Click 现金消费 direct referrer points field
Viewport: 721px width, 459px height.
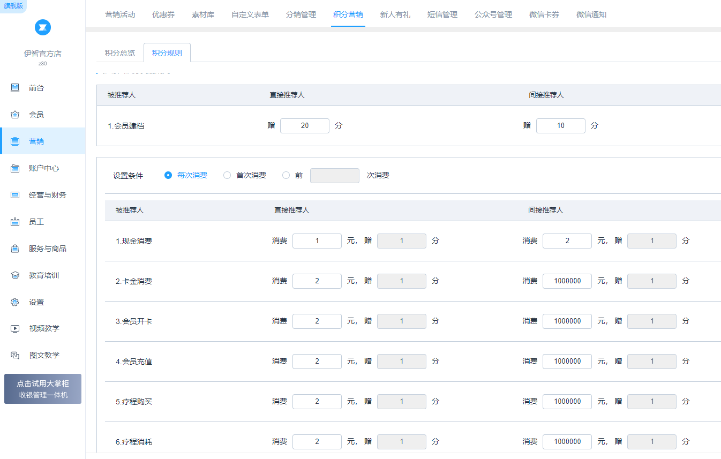402,241
